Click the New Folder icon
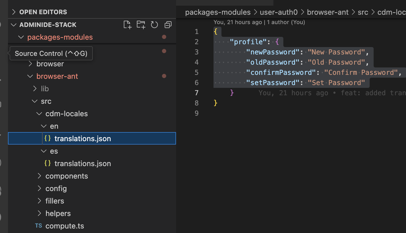This screenshot has width=406, height=233. pos(141,25)
